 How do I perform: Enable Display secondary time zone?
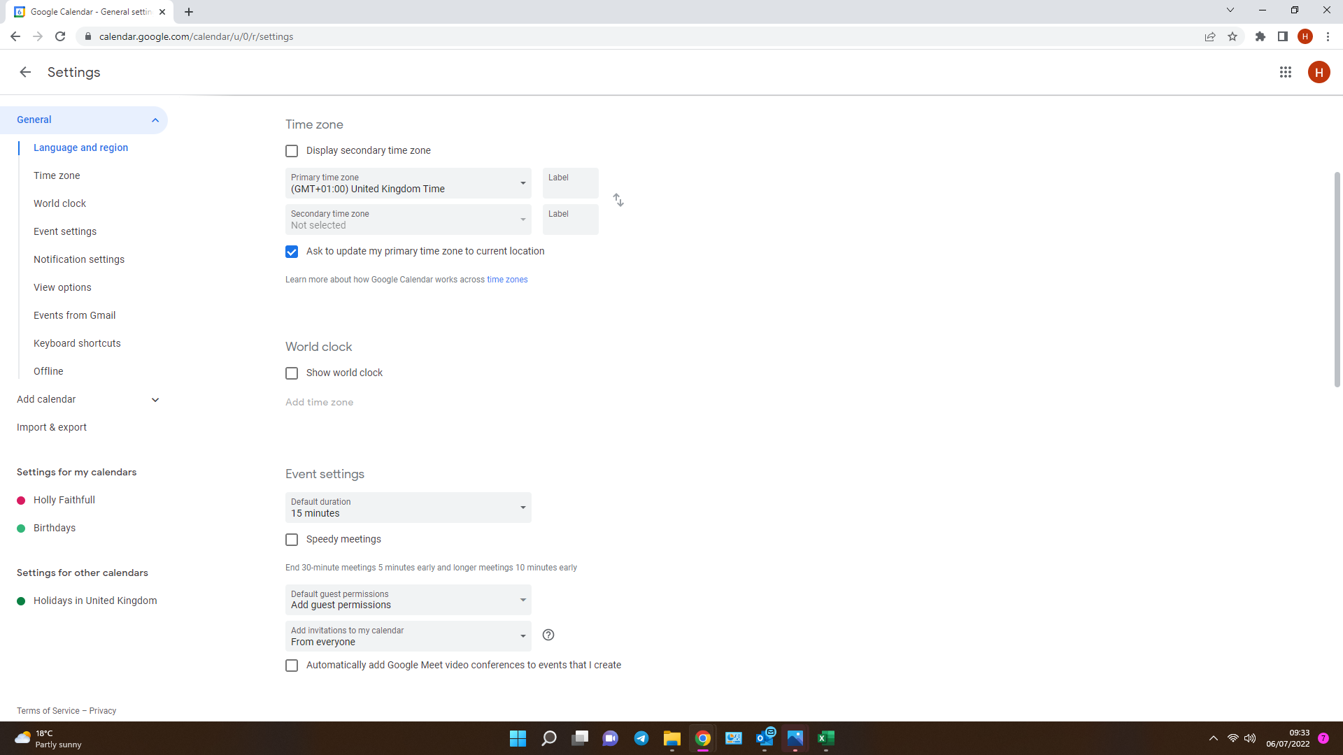pyautogui.click(x=292, y=151)
